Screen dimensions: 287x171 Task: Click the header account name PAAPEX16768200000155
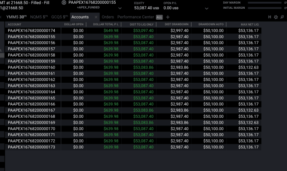pyautogui.click(x=92, y=3)
